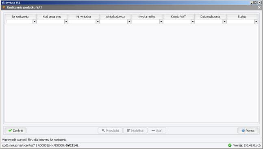Focus the Nr rozliczenia filter input field
263x149 pixels.
coord(19,22)
